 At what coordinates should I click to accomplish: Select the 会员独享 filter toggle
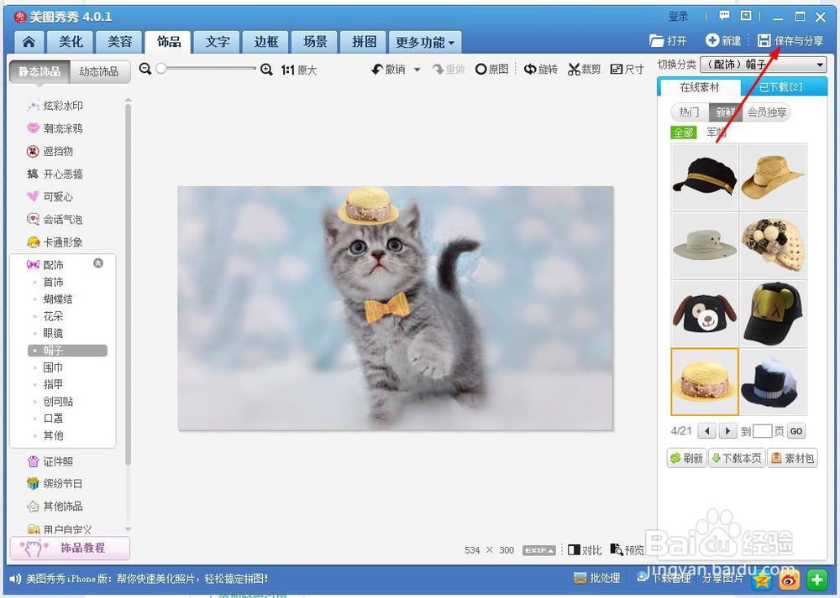point(767,112)
